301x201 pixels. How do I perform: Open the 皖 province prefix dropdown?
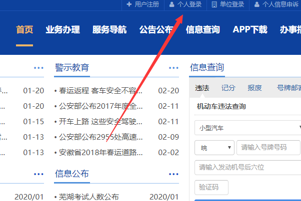214,148
